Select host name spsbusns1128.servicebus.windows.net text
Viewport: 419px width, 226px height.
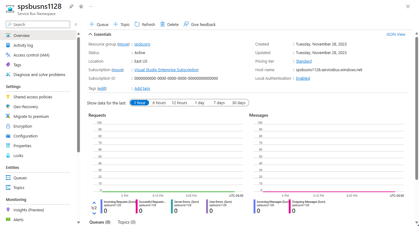coord(329,70)
